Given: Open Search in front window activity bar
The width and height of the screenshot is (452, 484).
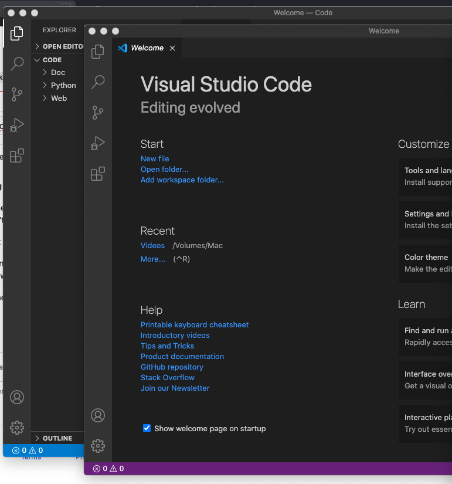Looking at the screenshot, I should [98, 82].
